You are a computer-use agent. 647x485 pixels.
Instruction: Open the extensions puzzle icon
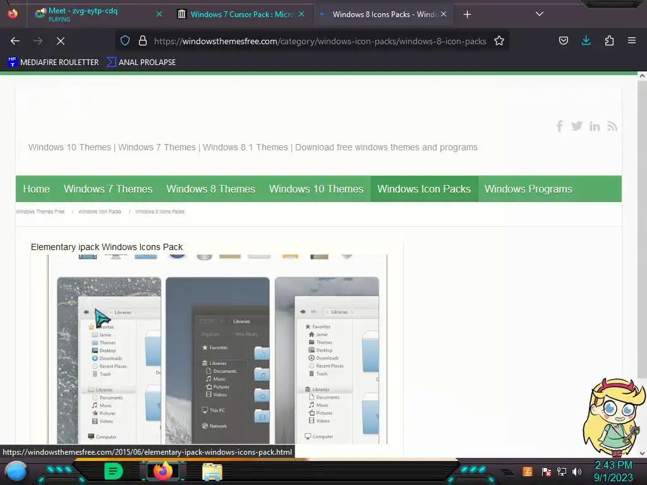point(609,40)
